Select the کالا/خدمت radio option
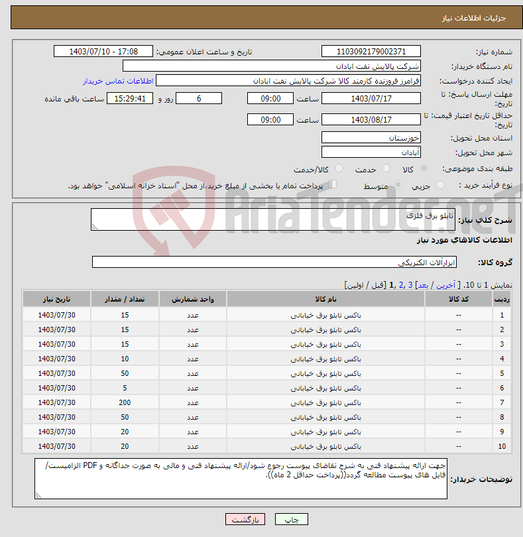This screenshot has width=523, height=537. coord(339,168)
